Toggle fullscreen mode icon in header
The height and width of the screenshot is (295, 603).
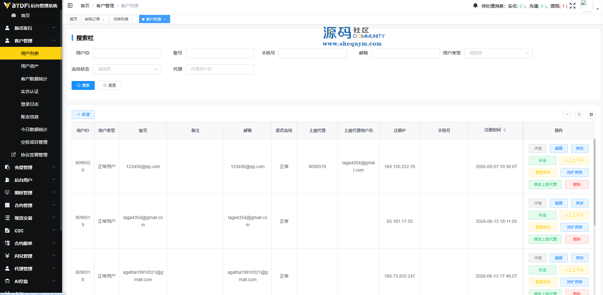pyautogui.click(x=573, y=6)
